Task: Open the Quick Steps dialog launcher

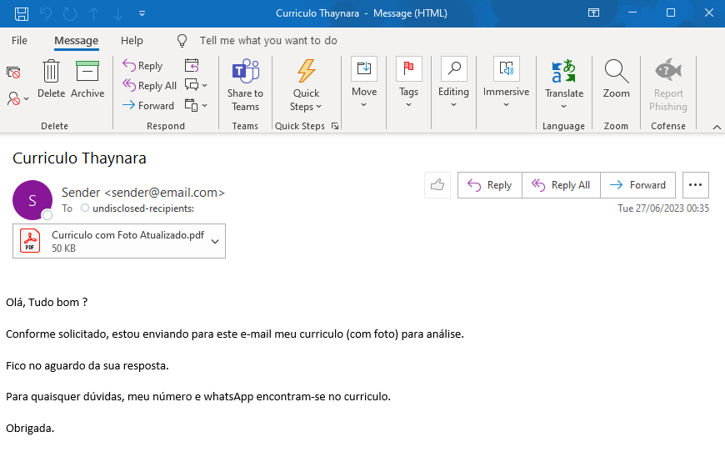Action: (x=335, y=126)
